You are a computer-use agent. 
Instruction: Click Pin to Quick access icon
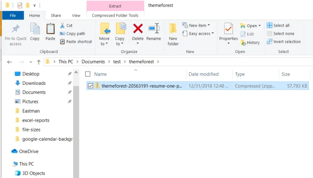tap(16, 29)
